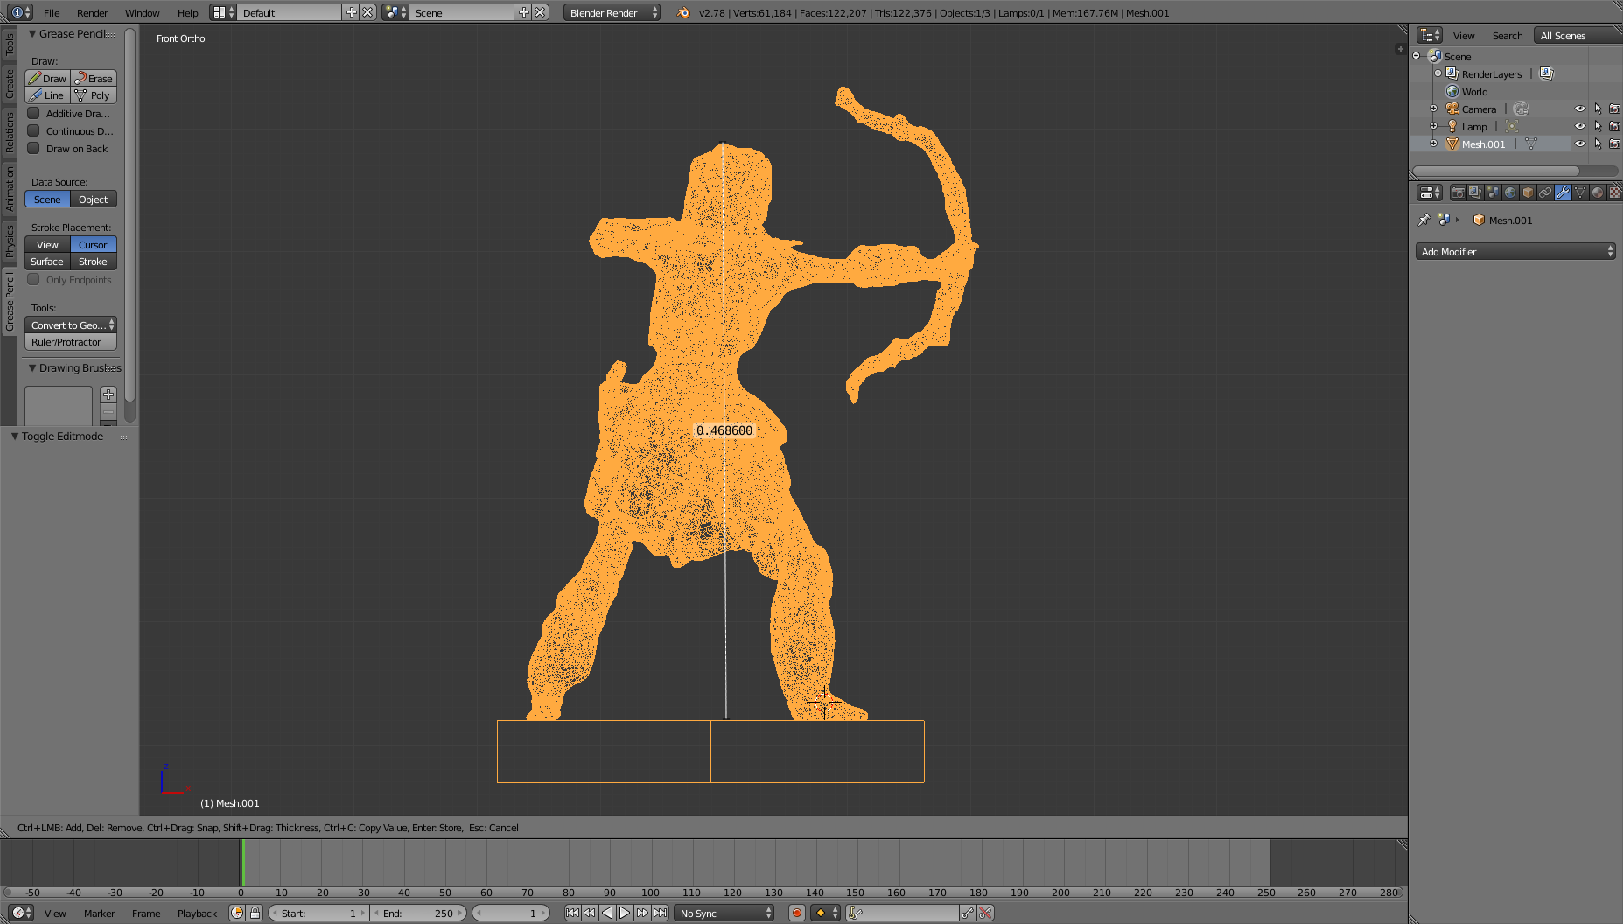Toggle visibility (eye) of Camera in the outliner
Image resolution: width=1623 pixels, height=924 pixels.
click(1580, 108)
